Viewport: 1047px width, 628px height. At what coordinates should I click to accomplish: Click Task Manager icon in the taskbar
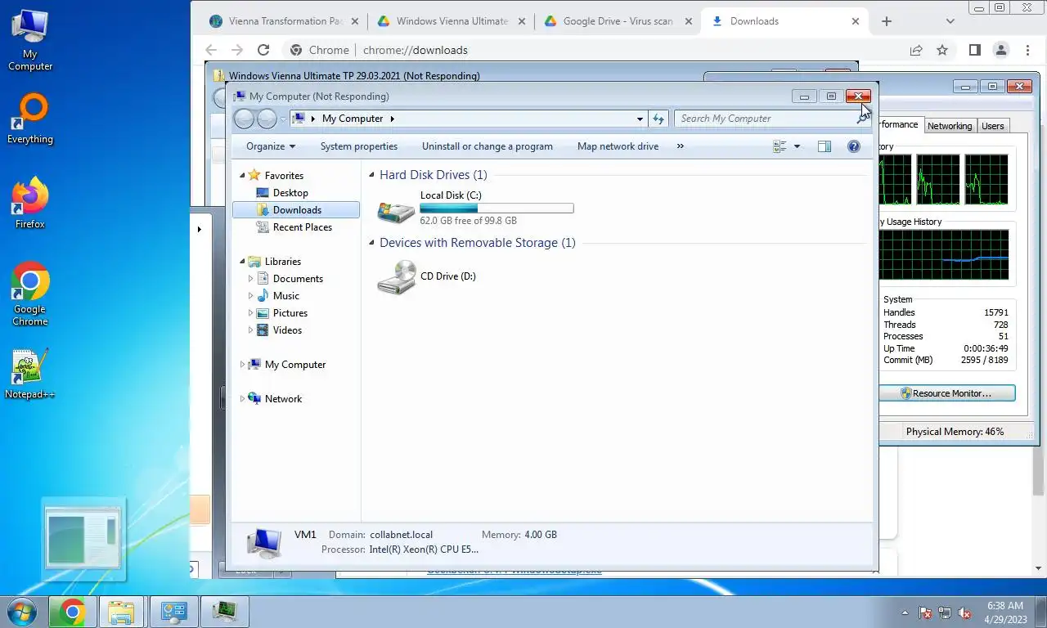click(224, 612)
